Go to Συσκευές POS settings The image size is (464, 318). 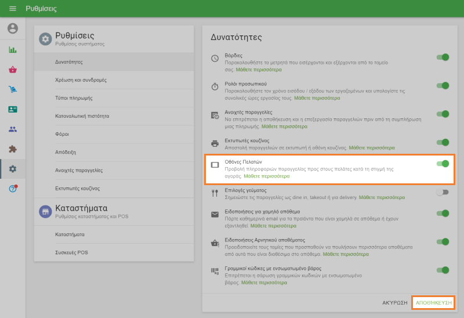tap(71, 252)
